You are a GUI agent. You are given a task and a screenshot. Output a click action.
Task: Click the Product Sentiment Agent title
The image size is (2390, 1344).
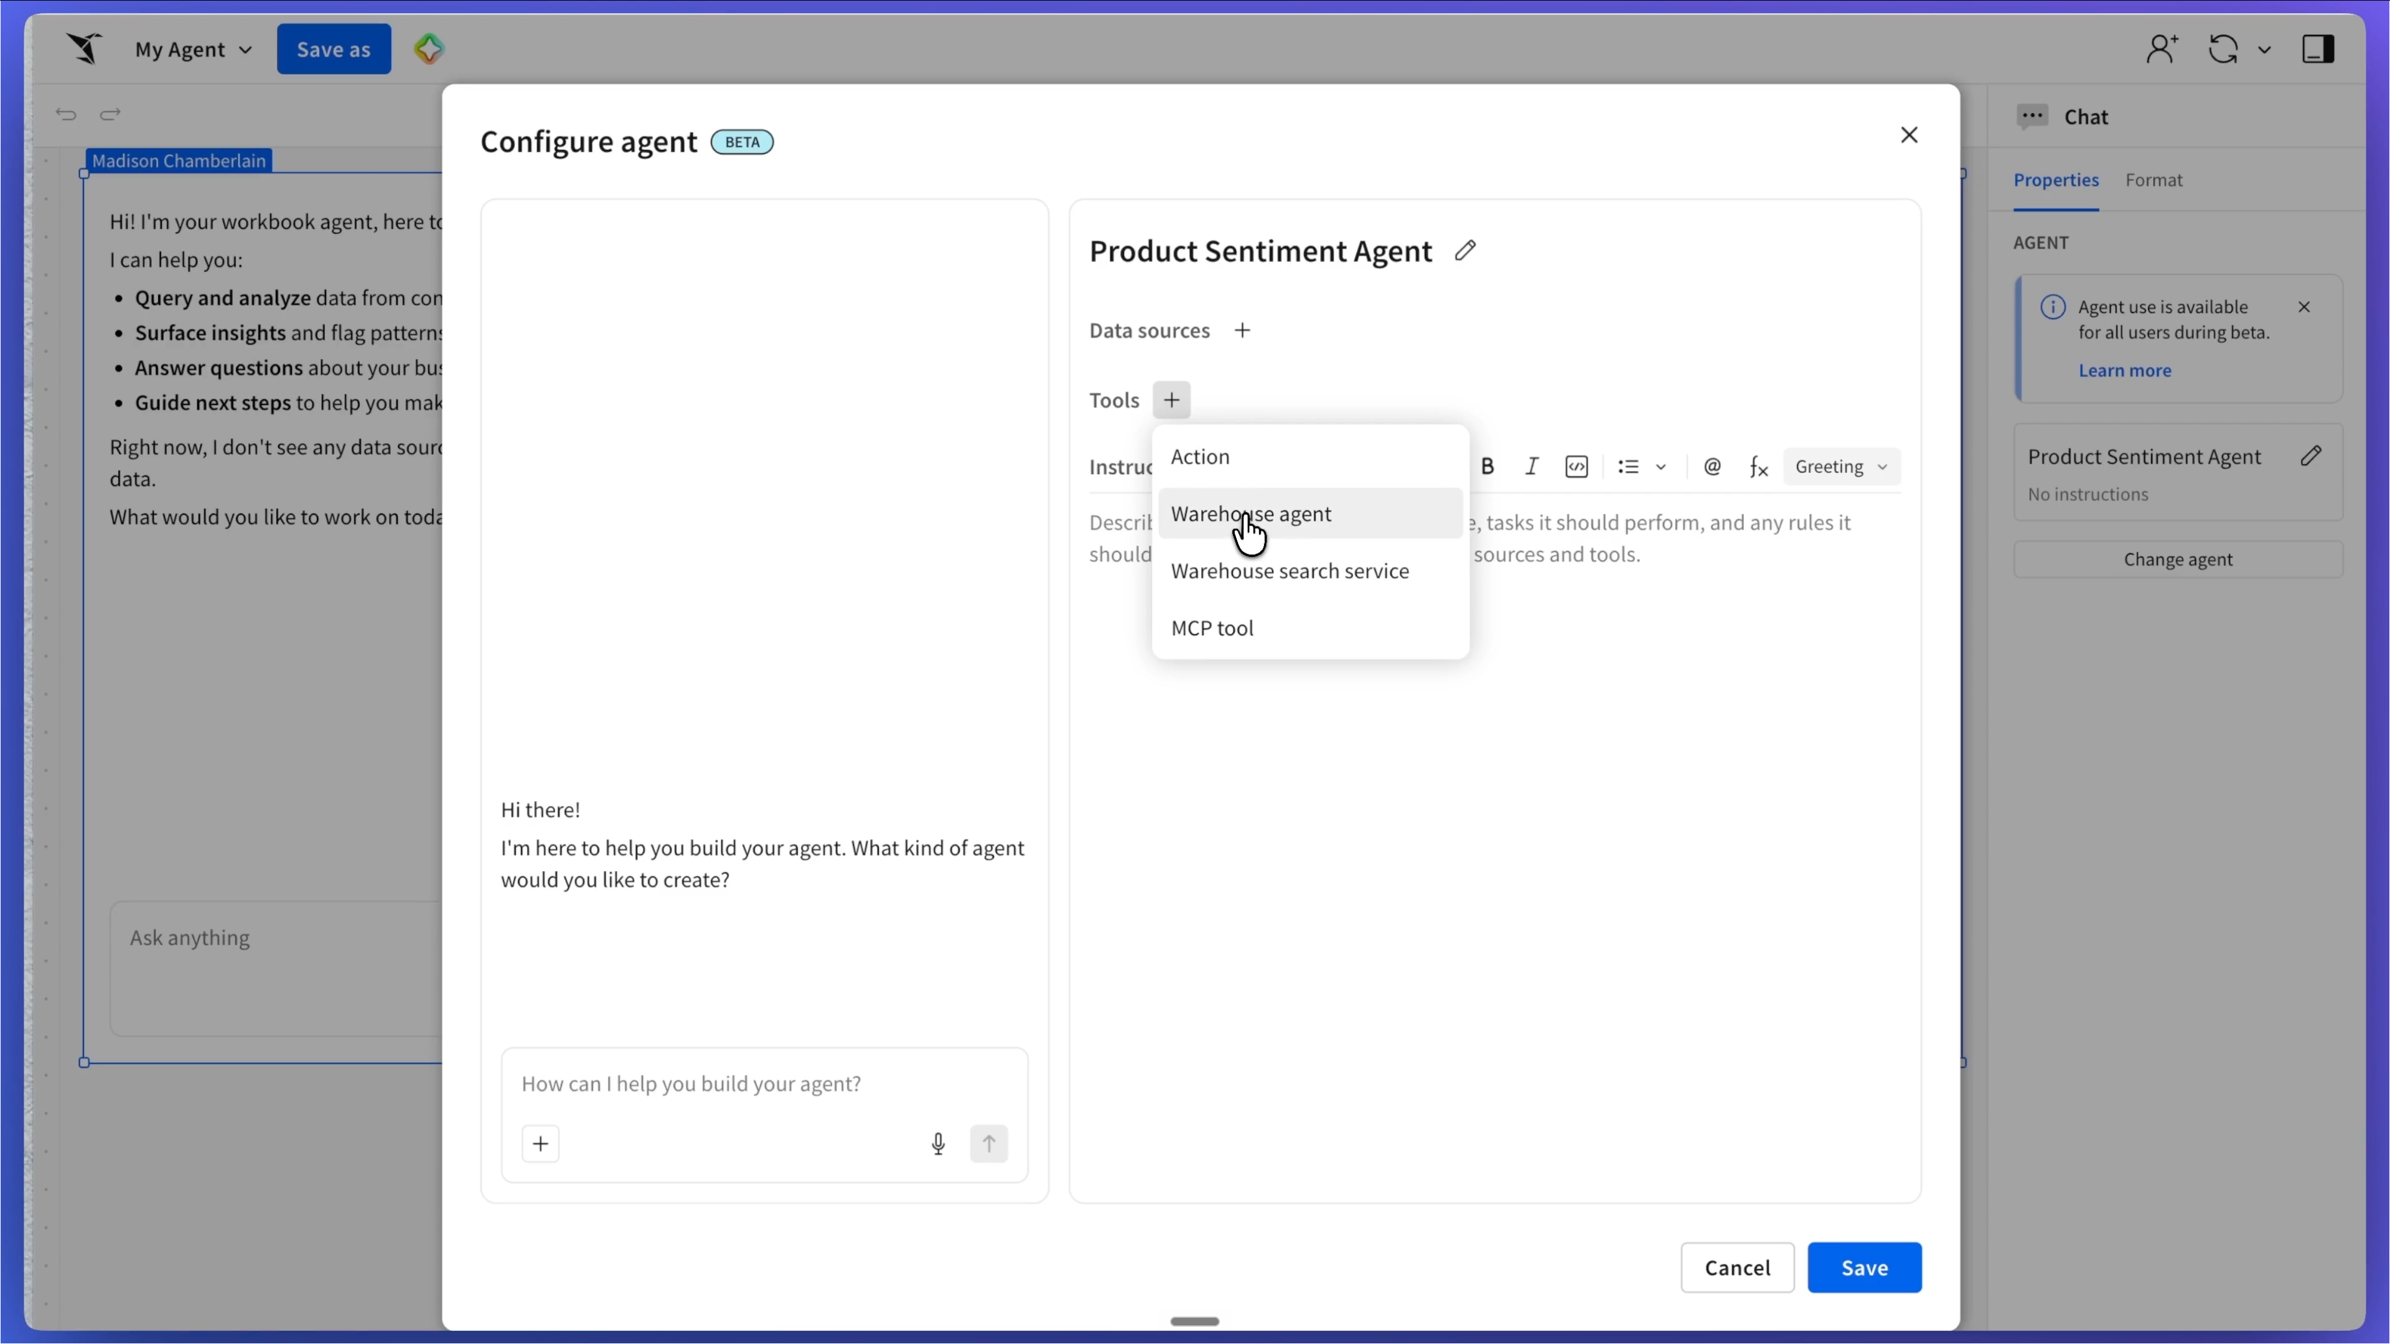[1260, 250]
